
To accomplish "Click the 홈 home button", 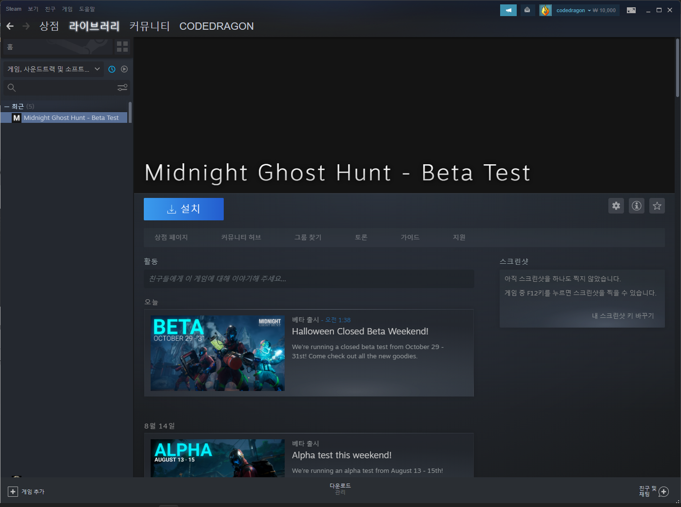I will point(58,47).
